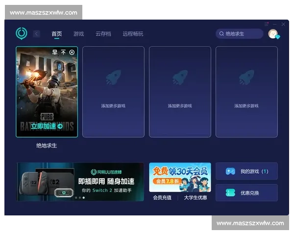
Task: Select the first banner carousel dot
Action: [76, 198]
